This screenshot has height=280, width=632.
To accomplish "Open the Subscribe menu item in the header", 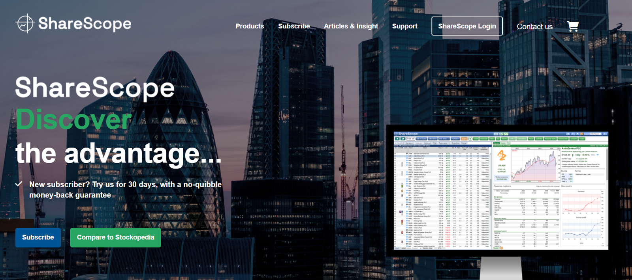I will tap(294, 26).
